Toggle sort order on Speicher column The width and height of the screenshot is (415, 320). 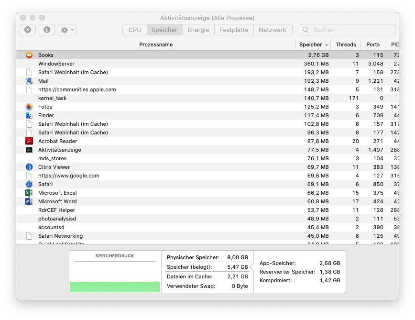314,44
